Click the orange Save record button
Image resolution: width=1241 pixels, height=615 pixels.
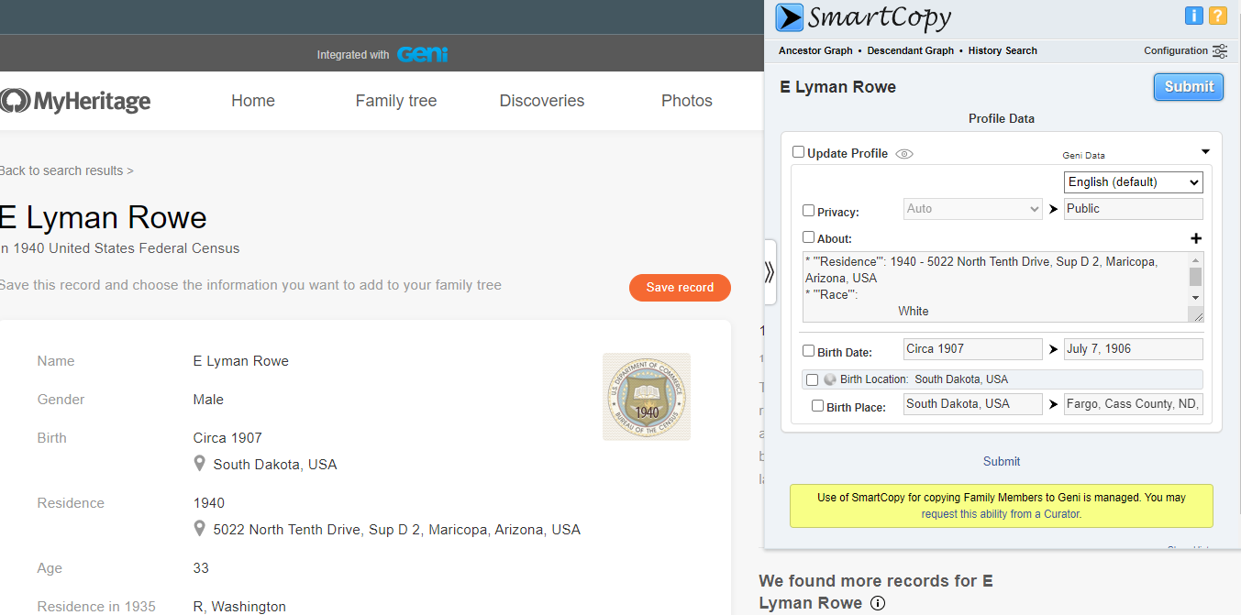679,288
